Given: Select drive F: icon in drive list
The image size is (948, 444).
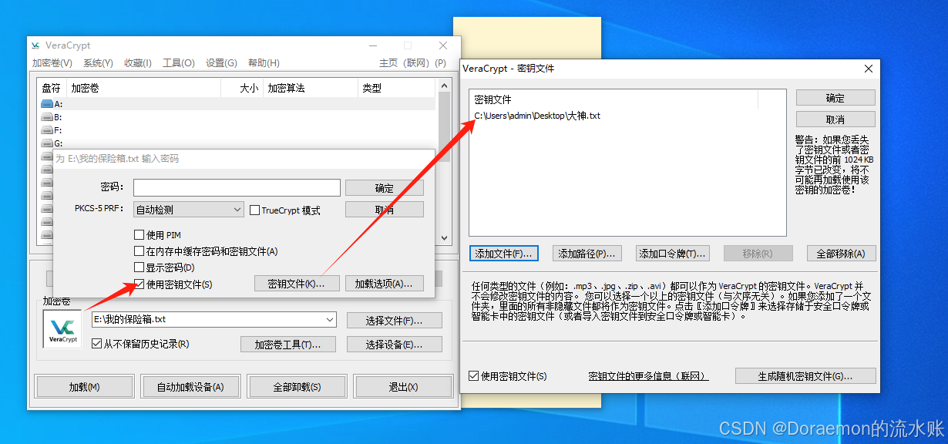Looking at the screenshot, I should pos(47,130).
